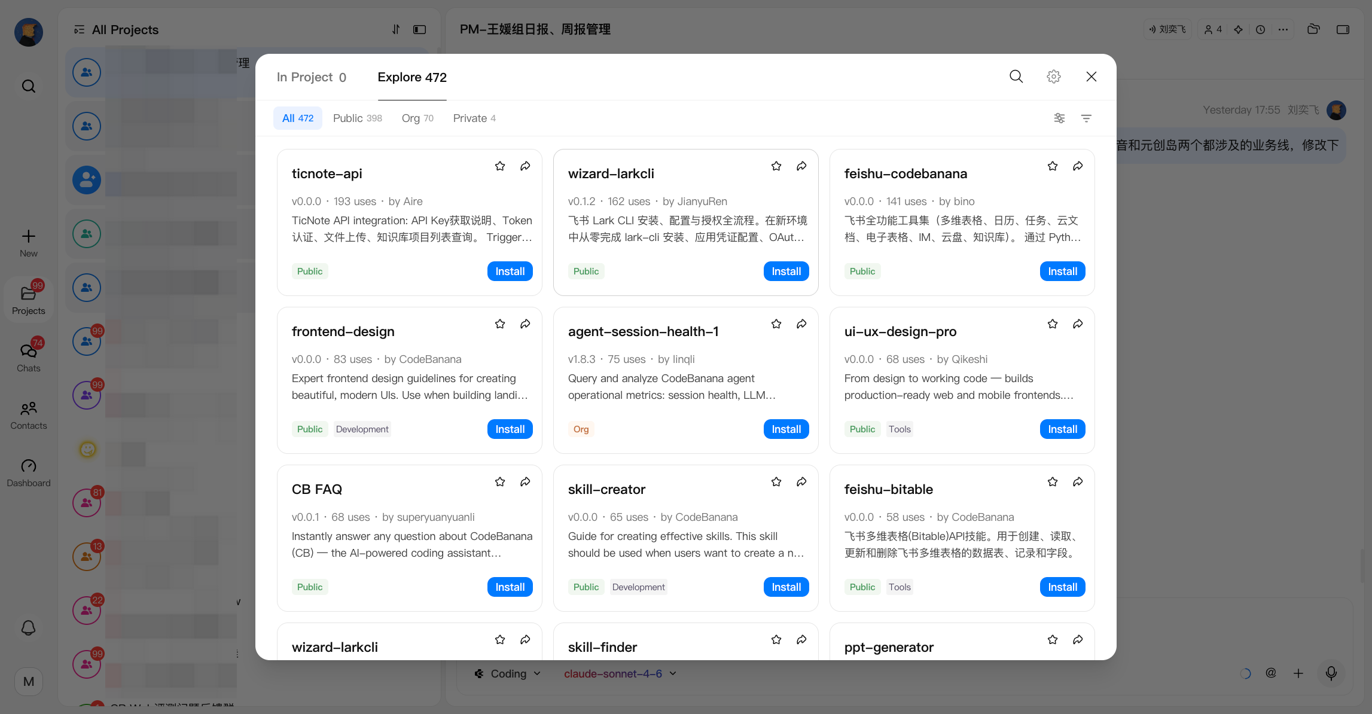
Task: Open search in the skills dialog
Action: [1016, 77]
